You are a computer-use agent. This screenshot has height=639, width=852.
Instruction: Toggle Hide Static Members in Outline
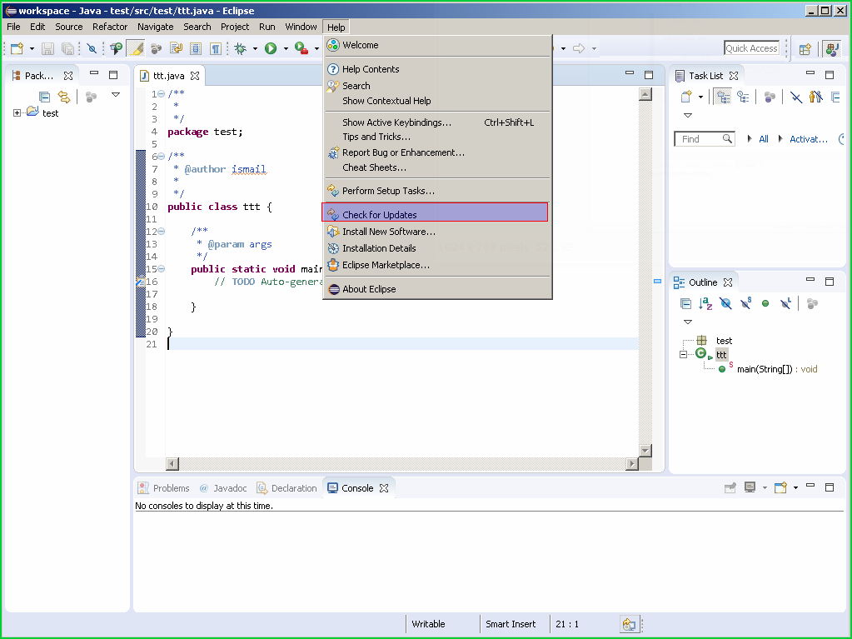click(x=745, y=303)
